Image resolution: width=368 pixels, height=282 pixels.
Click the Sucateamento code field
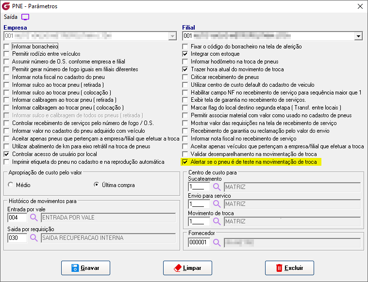click(x=199, y=187)
